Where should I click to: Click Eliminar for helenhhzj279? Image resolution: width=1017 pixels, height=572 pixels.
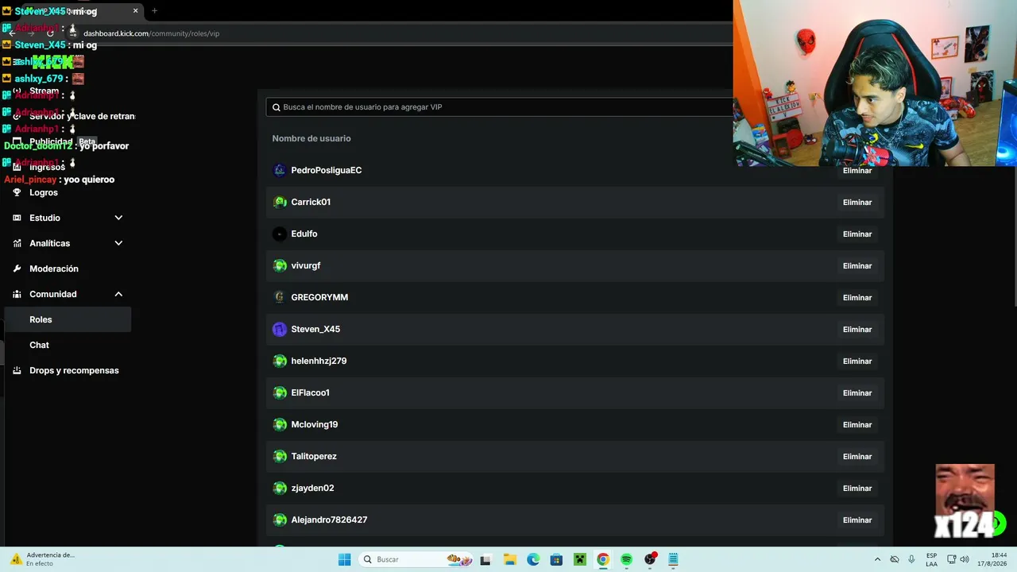(x=857, y=361)
